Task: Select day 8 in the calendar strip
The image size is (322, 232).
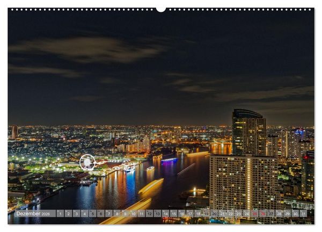Action: coord(117,214)
